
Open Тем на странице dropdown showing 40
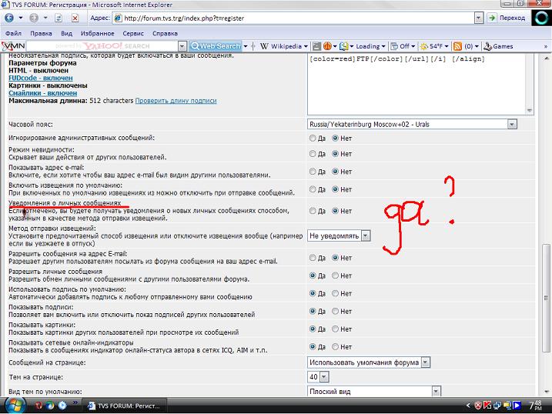[x=323, y=377]
